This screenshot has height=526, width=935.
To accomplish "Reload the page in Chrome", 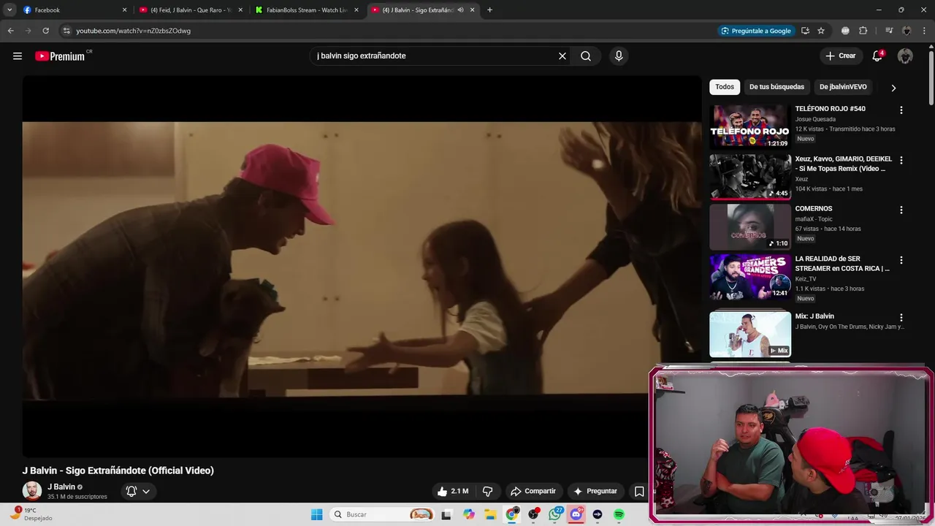I will pyautogui.click(x=45, y=31).
